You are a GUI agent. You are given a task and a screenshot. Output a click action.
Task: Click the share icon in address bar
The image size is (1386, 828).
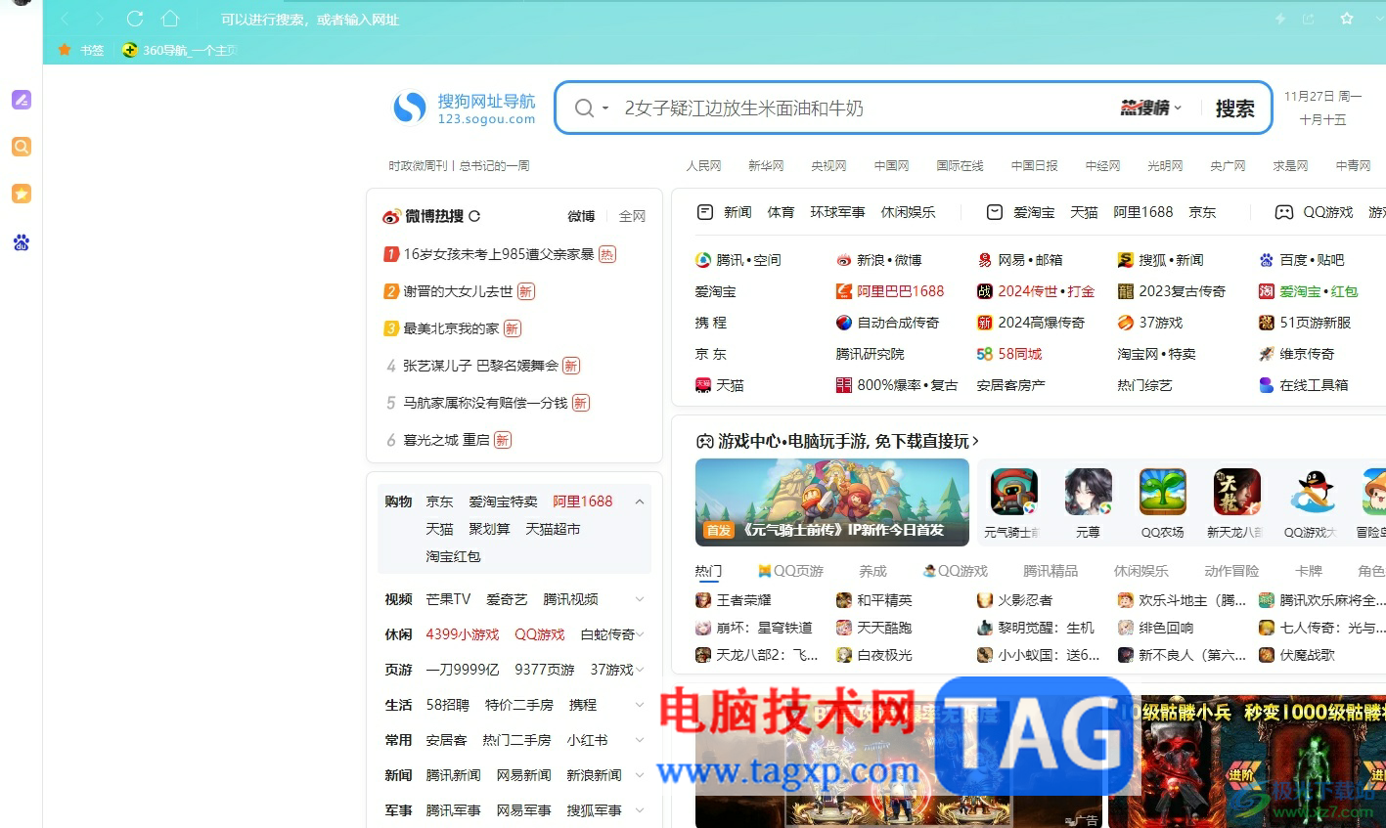[1309, 19]
